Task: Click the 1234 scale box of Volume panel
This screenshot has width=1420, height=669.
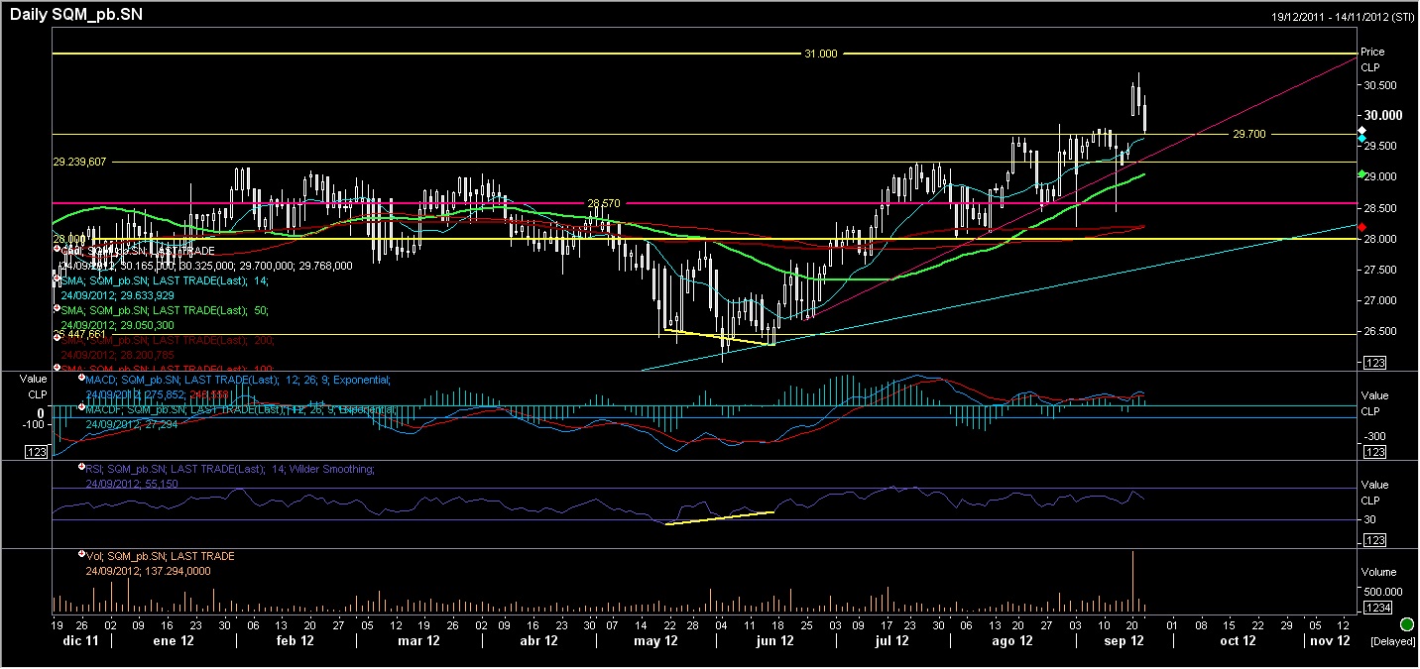Action: coord(1376,607)
